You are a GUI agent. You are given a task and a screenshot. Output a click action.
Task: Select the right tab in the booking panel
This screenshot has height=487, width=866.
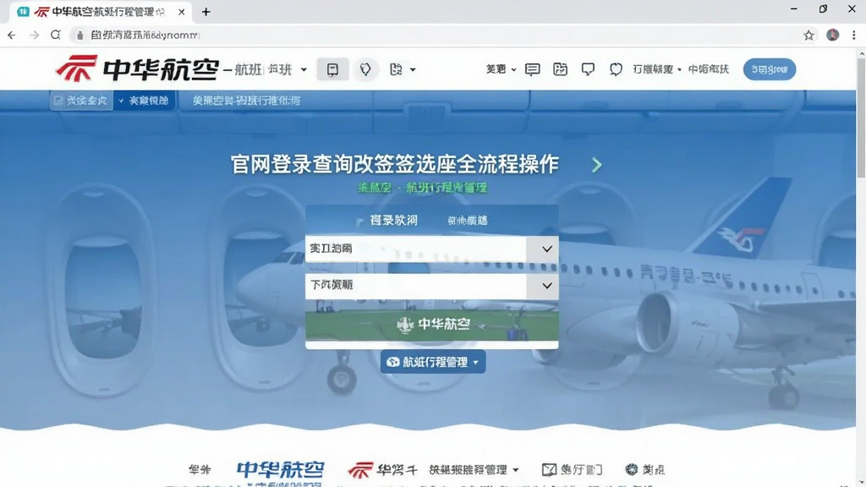click(467, 221)
